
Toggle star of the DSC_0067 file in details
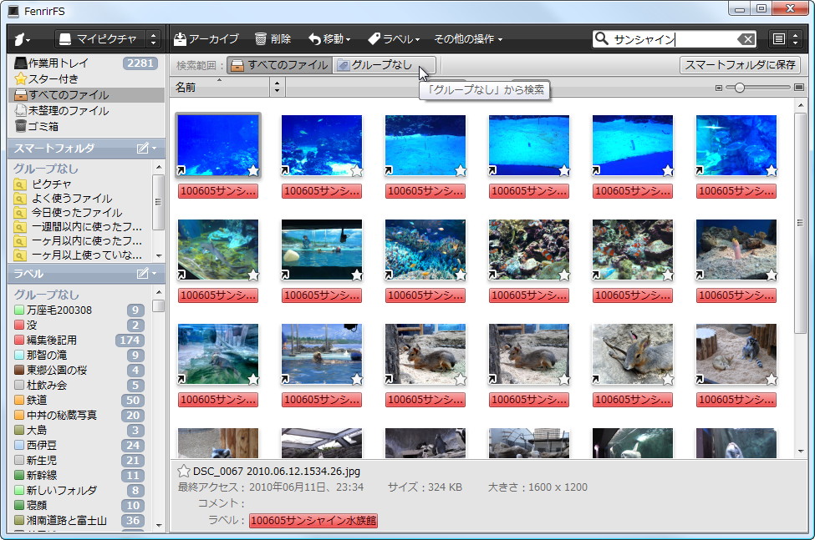point(183,471)
